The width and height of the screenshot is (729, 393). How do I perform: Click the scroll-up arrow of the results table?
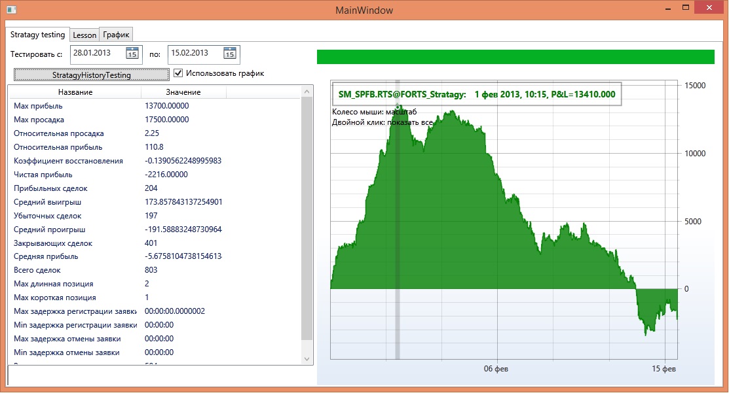point(307,92)
